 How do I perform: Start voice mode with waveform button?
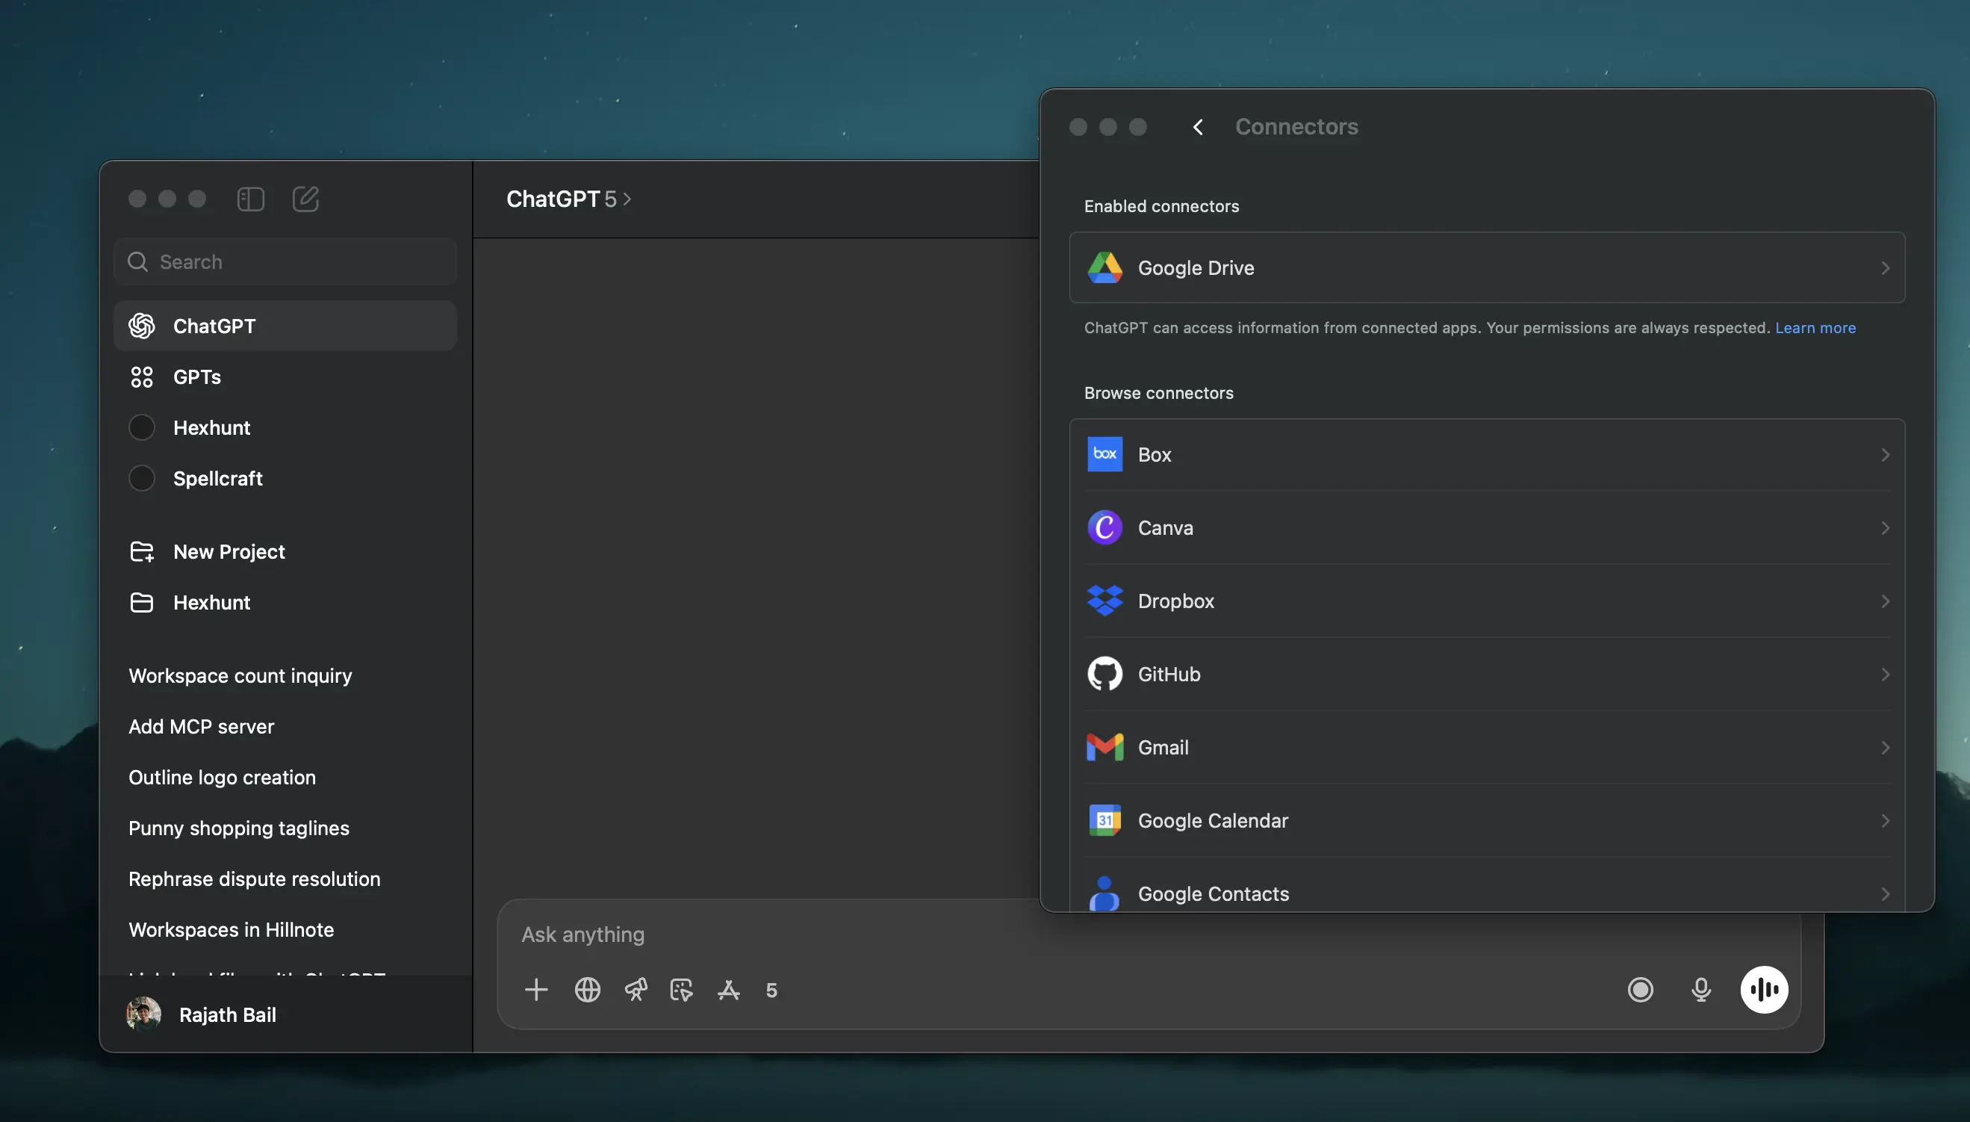point(1764,990)
